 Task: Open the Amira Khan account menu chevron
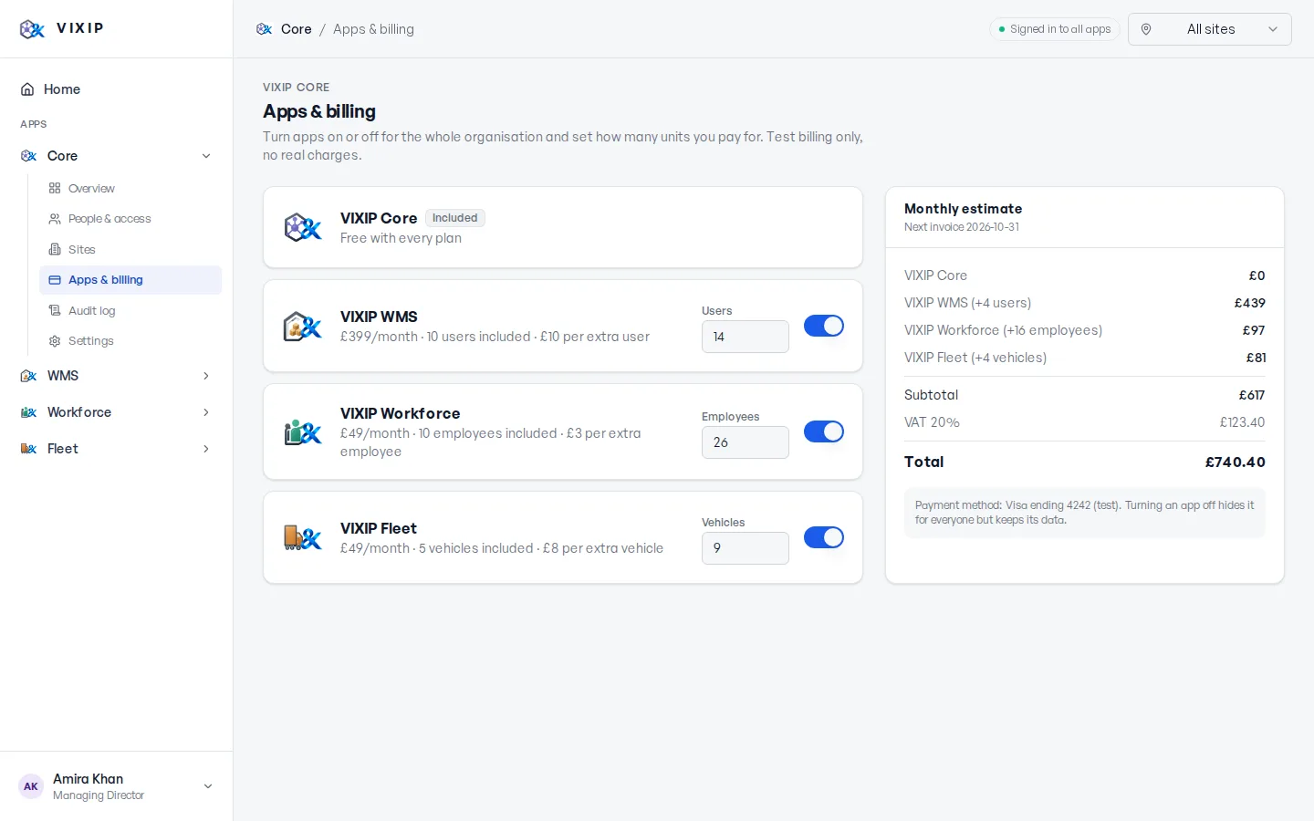[x=208, y=786]
